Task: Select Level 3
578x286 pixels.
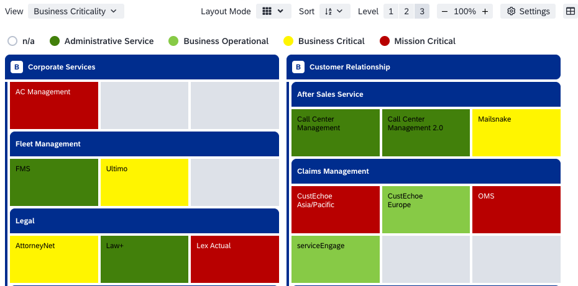Action: tap(422, 11)
